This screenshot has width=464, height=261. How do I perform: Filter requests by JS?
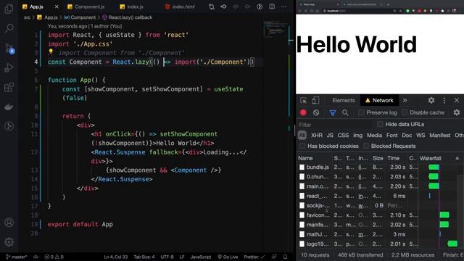(330, 136)
